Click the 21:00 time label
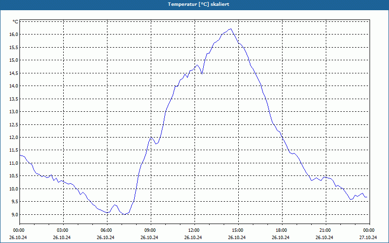 326,230
